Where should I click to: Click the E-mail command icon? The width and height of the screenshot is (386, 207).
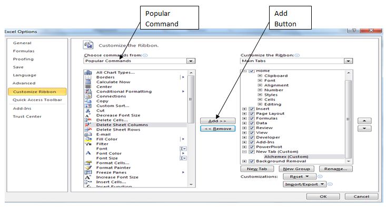point(88,134)
